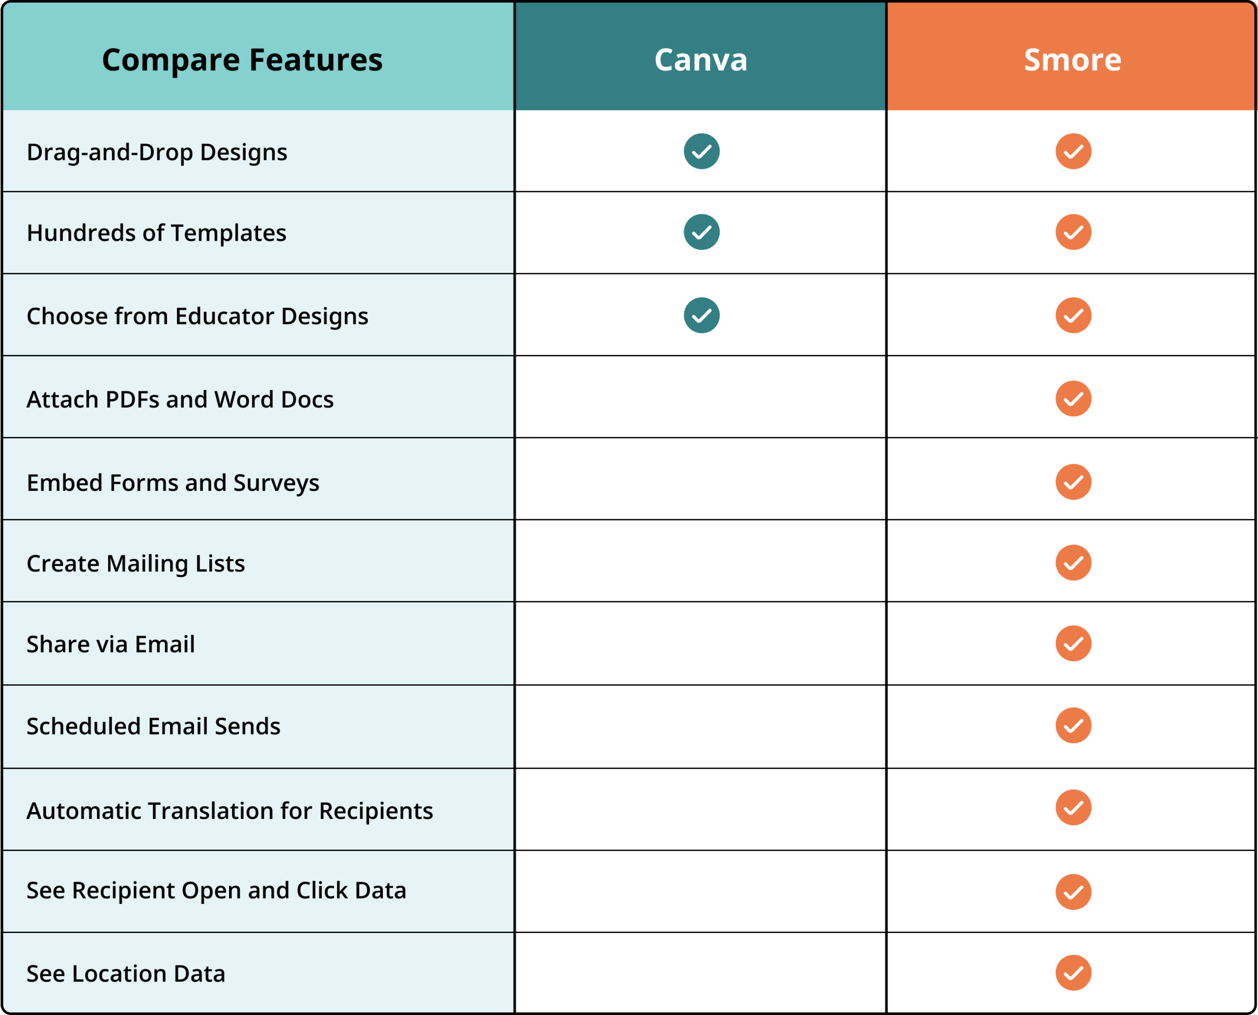Click Smore's Share via Email checkmark
The image size is (1258, 1015).
(1073, 643)
